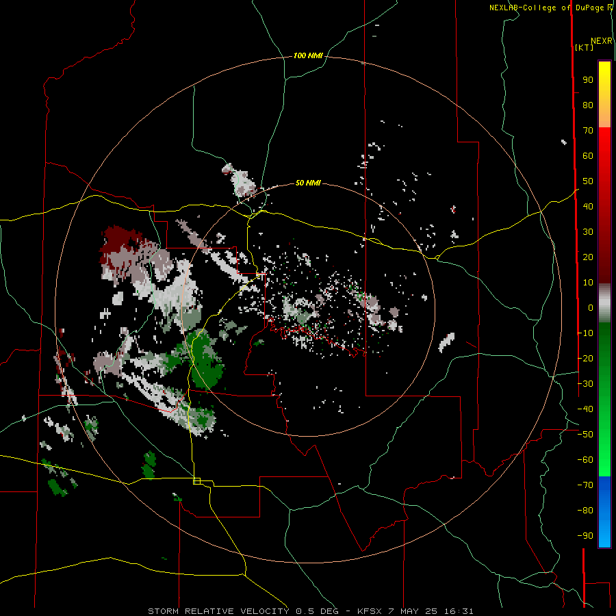The width and height of the screenshot is (616, 616).
Task: Select the 40 value on velocity scale
Action: pyautogui.click(x=588, y=207)
